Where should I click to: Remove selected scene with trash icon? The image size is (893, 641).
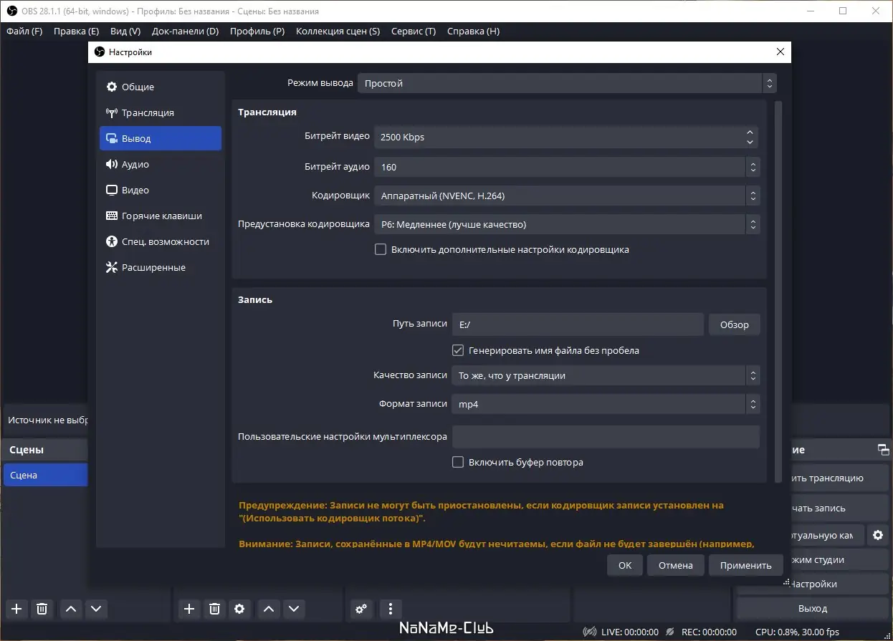click(x=42, y=609)
